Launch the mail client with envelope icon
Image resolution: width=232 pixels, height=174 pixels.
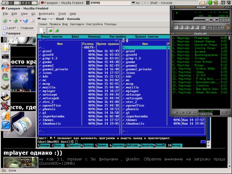click(6, 116)
